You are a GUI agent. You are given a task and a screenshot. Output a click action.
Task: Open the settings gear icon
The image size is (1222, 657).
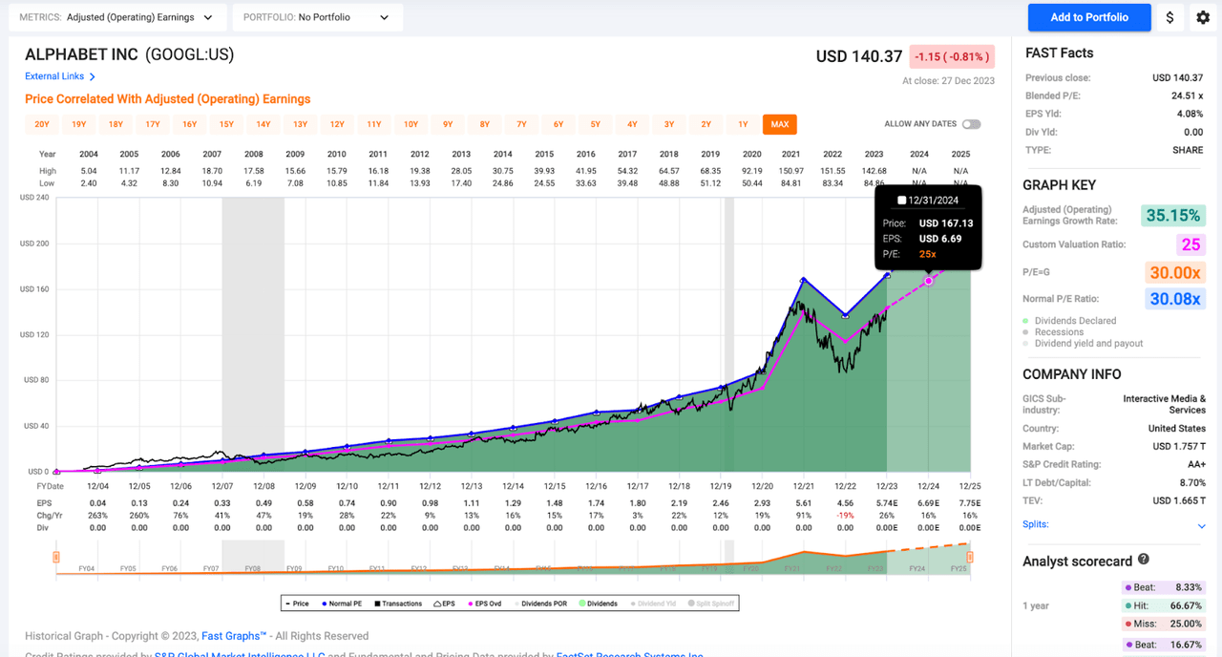pyautogui.click(x=1201, y=17)
